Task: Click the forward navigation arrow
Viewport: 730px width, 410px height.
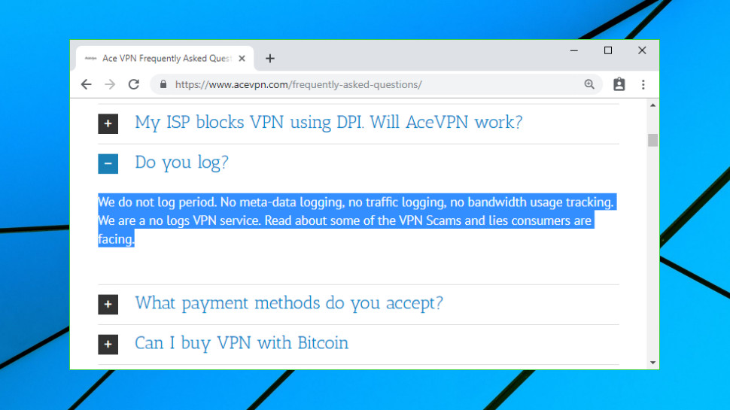Action: [110, 84]
